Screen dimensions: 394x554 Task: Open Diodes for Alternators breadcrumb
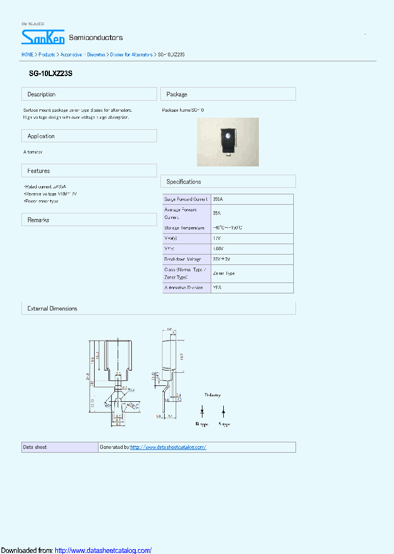pyautogui.click(x=131, y=55)
